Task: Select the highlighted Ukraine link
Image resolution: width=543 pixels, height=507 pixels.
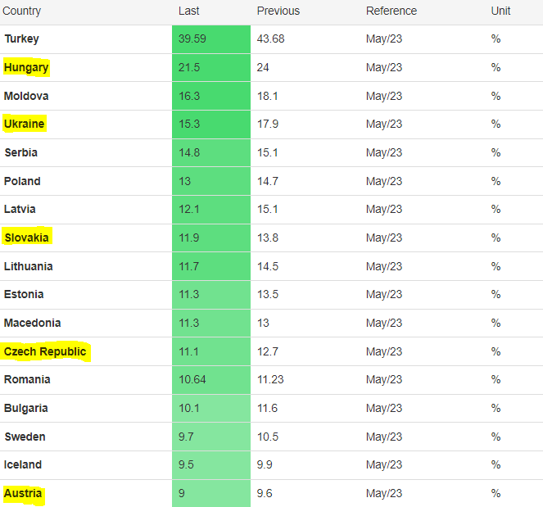Action: 25,124
